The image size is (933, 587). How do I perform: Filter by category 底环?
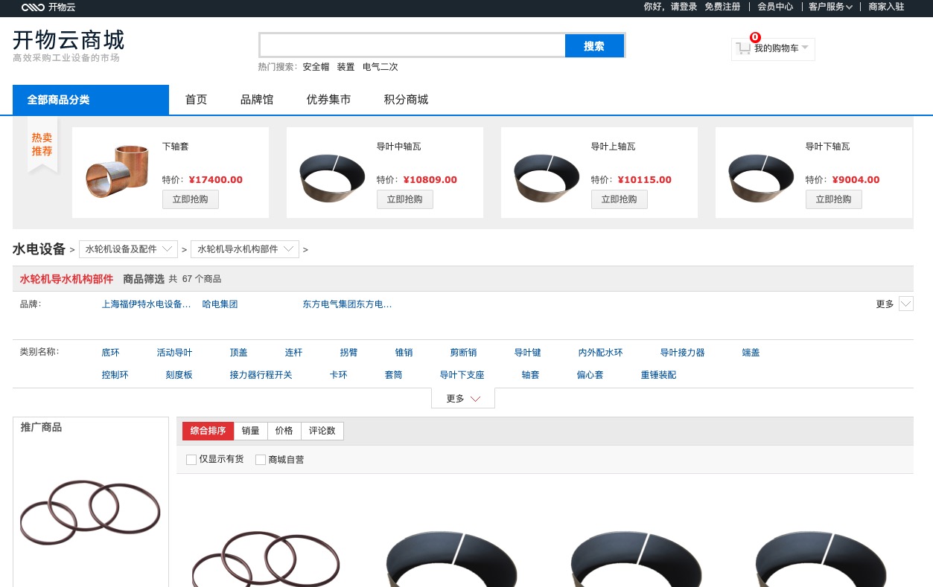(x=111, y=353)
